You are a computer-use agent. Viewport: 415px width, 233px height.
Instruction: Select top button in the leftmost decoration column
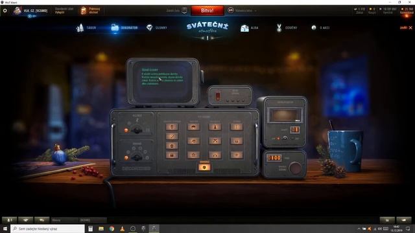[x=172, y=127]
